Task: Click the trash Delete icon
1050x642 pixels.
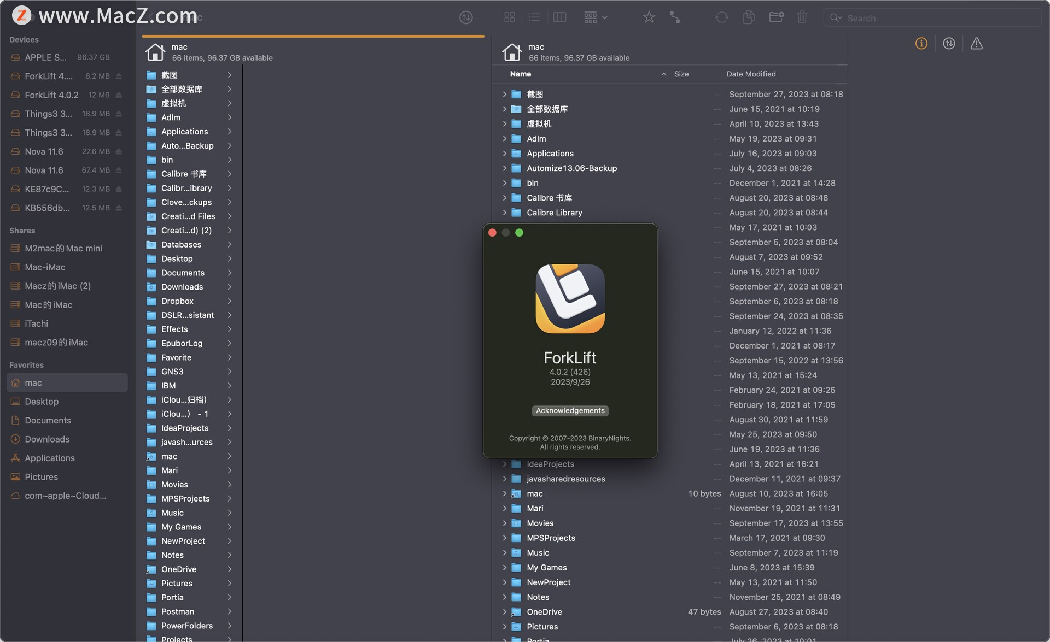Action: (x=802, y=17)
